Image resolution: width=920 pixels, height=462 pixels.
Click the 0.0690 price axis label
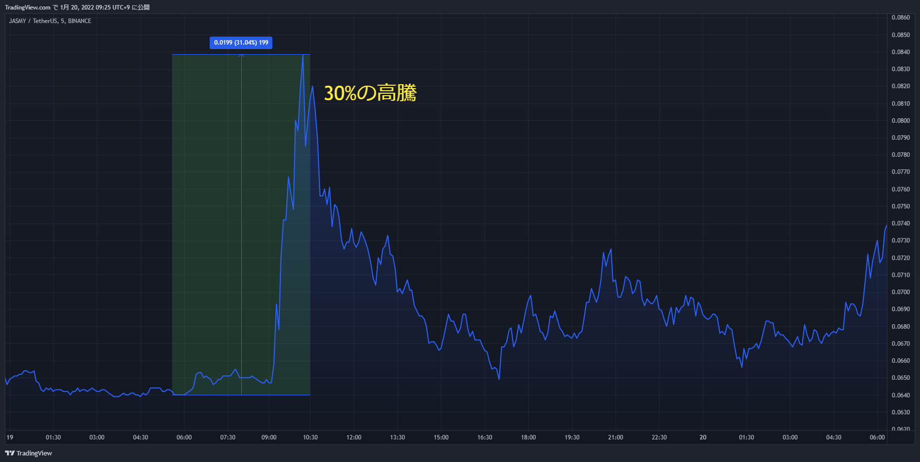[900, 309]
